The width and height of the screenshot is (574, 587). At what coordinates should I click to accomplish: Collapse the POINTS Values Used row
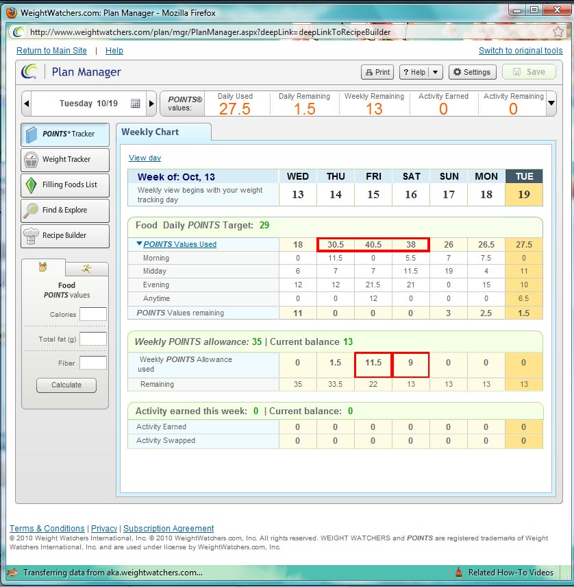(140, 243)
